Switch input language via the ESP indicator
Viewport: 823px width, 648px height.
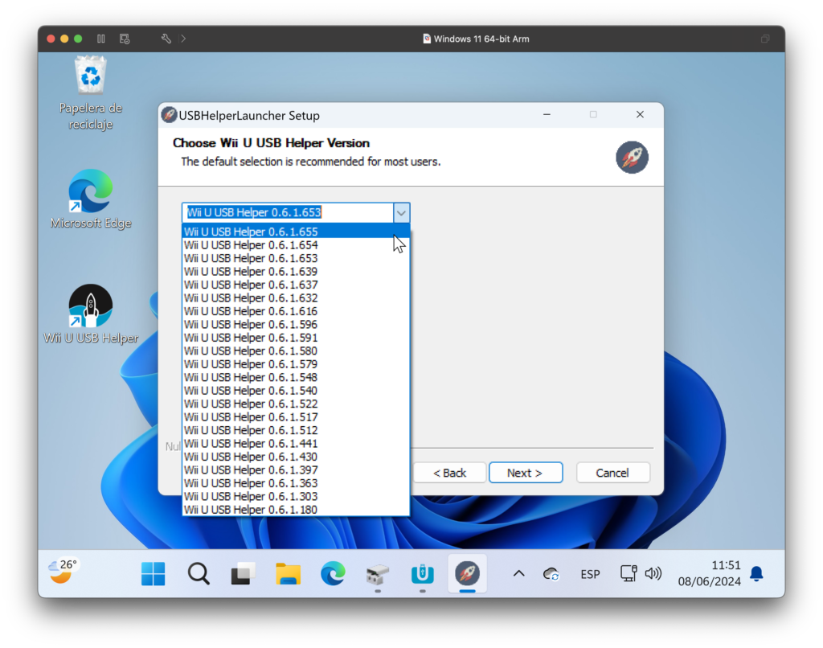click(590, 574)
